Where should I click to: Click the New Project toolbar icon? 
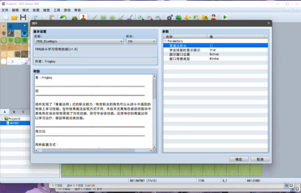pyautogui.click(x=6, y=17)
